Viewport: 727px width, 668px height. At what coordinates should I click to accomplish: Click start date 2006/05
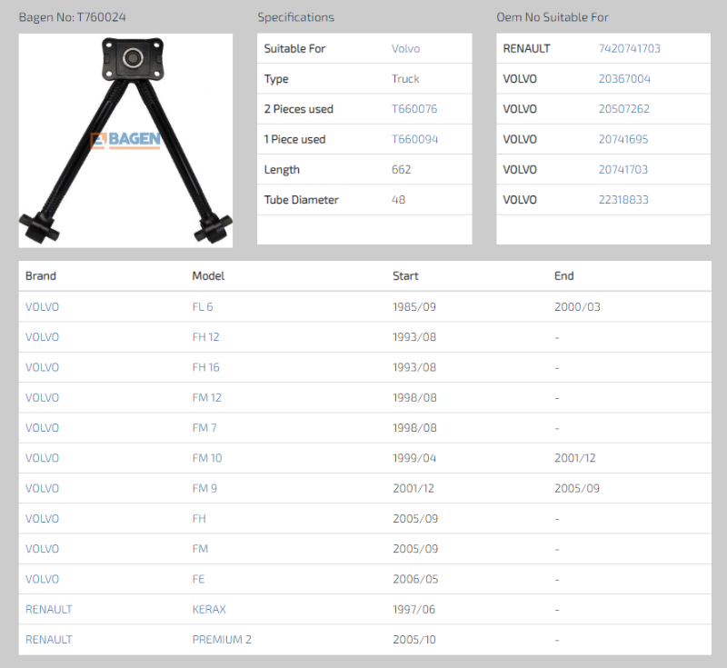[415, 579]
